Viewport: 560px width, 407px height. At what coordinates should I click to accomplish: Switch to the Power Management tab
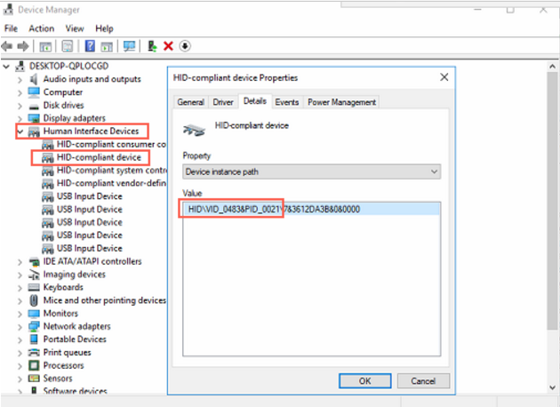[x=341, y=102]
